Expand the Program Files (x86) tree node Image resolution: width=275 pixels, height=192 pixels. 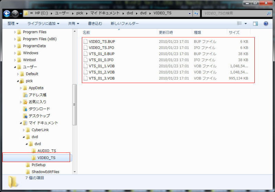[x=15, y=39]
